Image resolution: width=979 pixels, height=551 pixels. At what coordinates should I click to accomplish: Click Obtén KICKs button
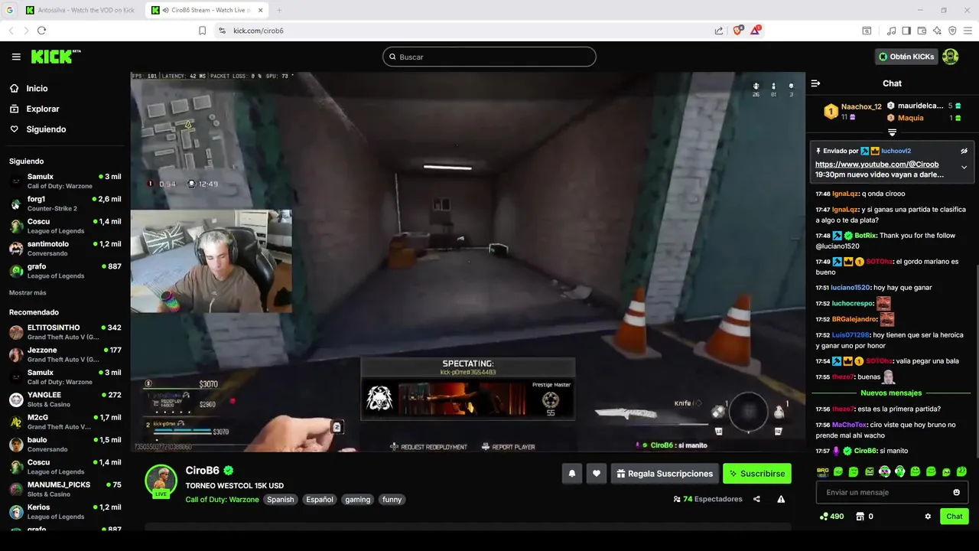click(906, 57)
